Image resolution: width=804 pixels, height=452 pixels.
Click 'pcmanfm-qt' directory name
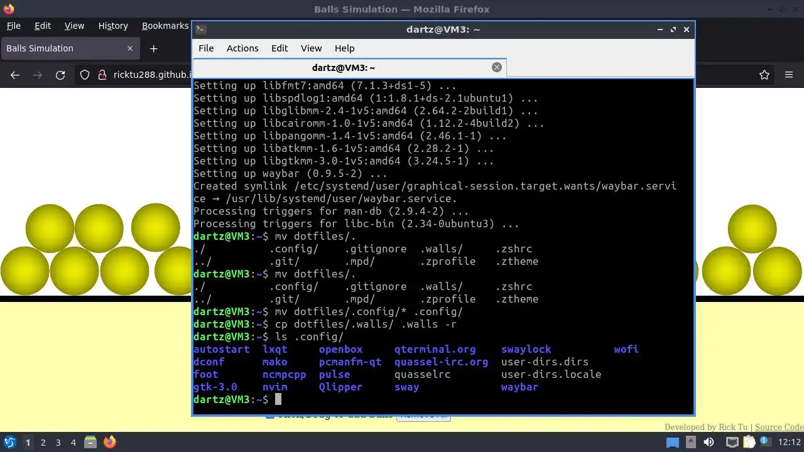click(x=350, y=362)
